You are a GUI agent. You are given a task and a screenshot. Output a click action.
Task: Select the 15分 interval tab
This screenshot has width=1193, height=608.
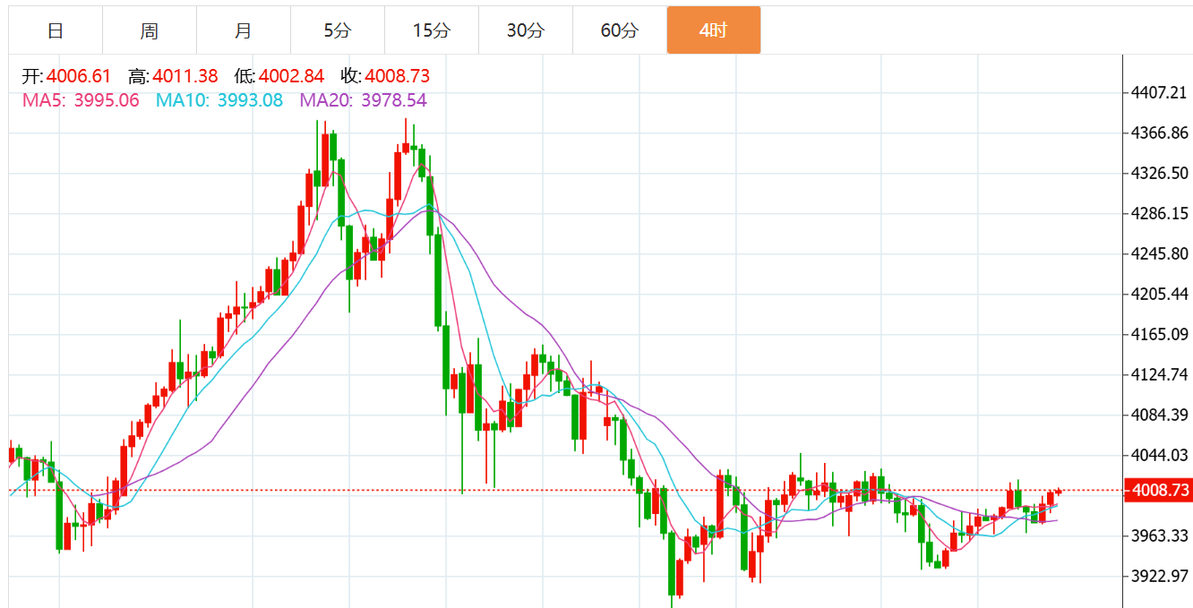(432, 30)
